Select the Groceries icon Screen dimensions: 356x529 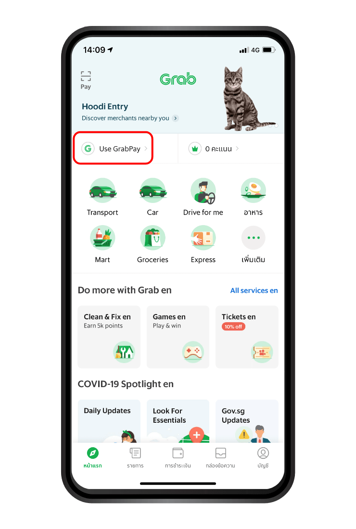click(153, 238)
